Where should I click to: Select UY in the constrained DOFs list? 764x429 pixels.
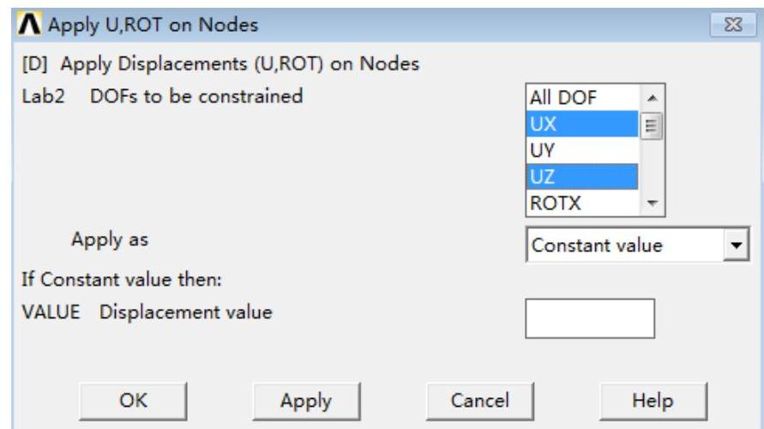(581, 150)
